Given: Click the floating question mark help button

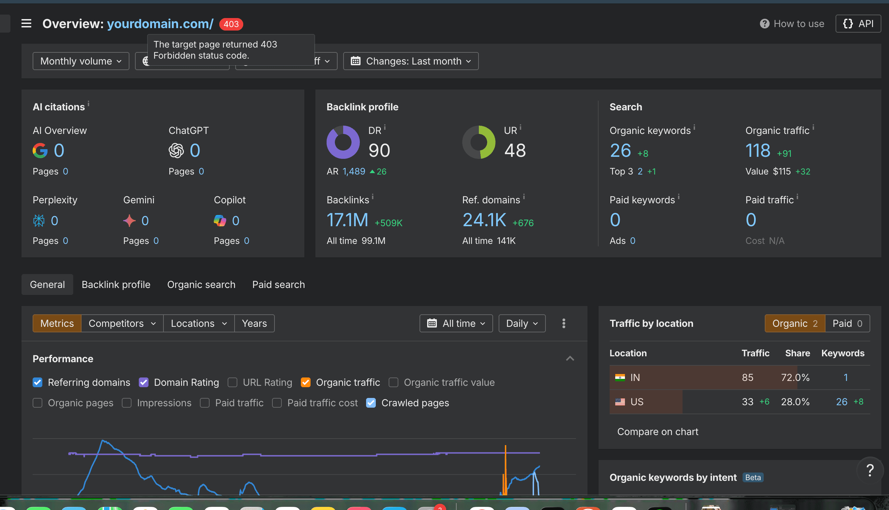Looking at the screenshot, I should 870,470.
